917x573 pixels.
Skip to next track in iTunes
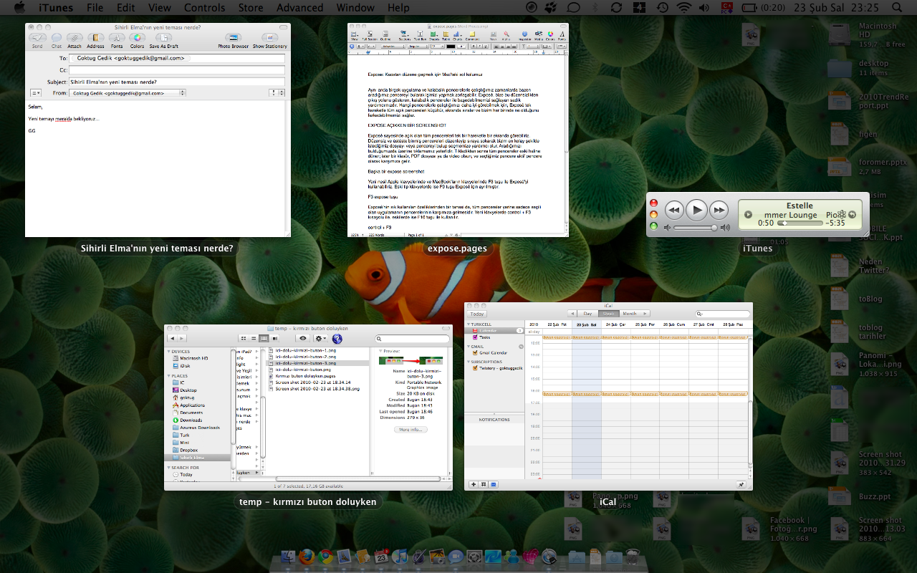click(719, 210)
